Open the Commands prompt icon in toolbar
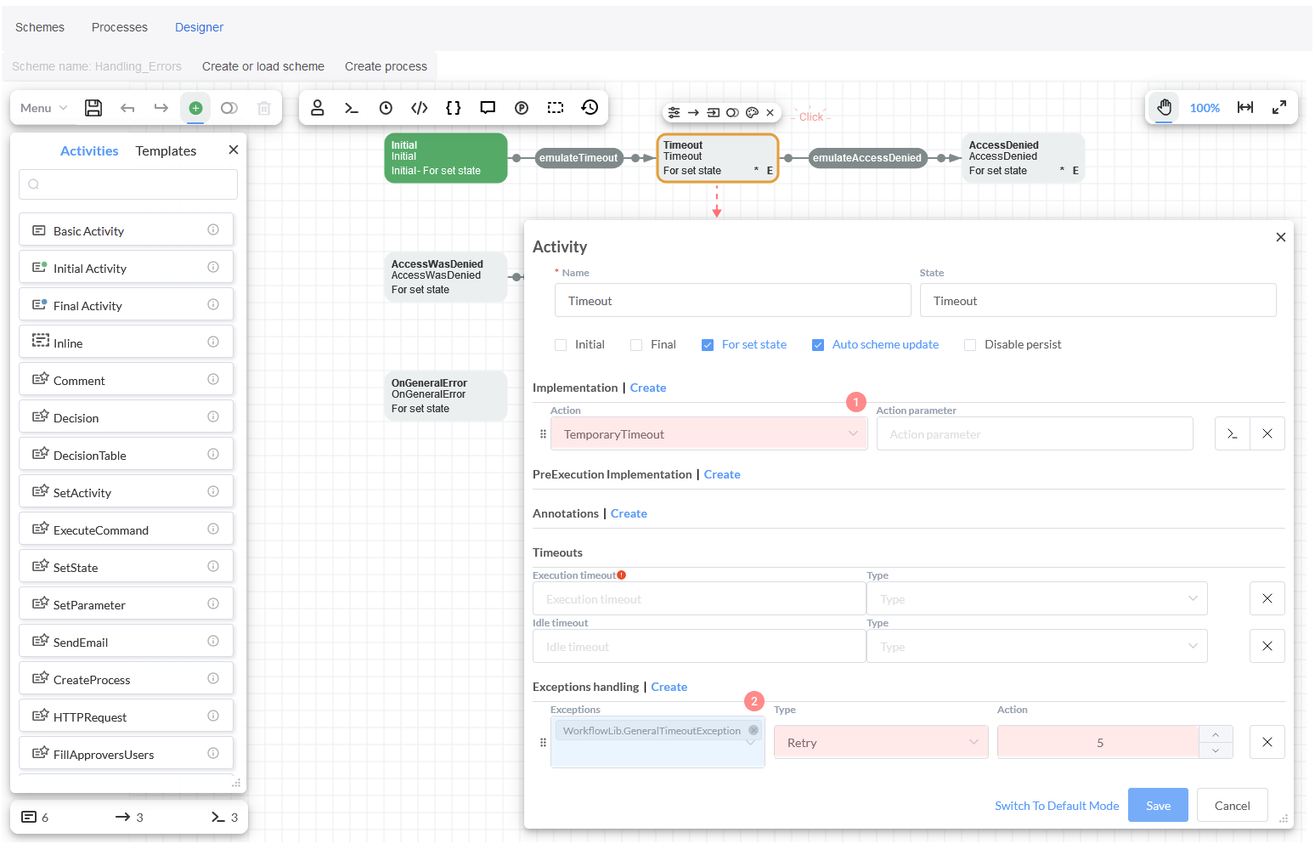1315x855 pixels. point(351,108)
